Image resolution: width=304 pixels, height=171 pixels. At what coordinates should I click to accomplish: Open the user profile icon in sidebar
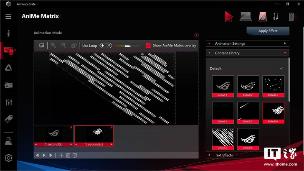[8, 141]
